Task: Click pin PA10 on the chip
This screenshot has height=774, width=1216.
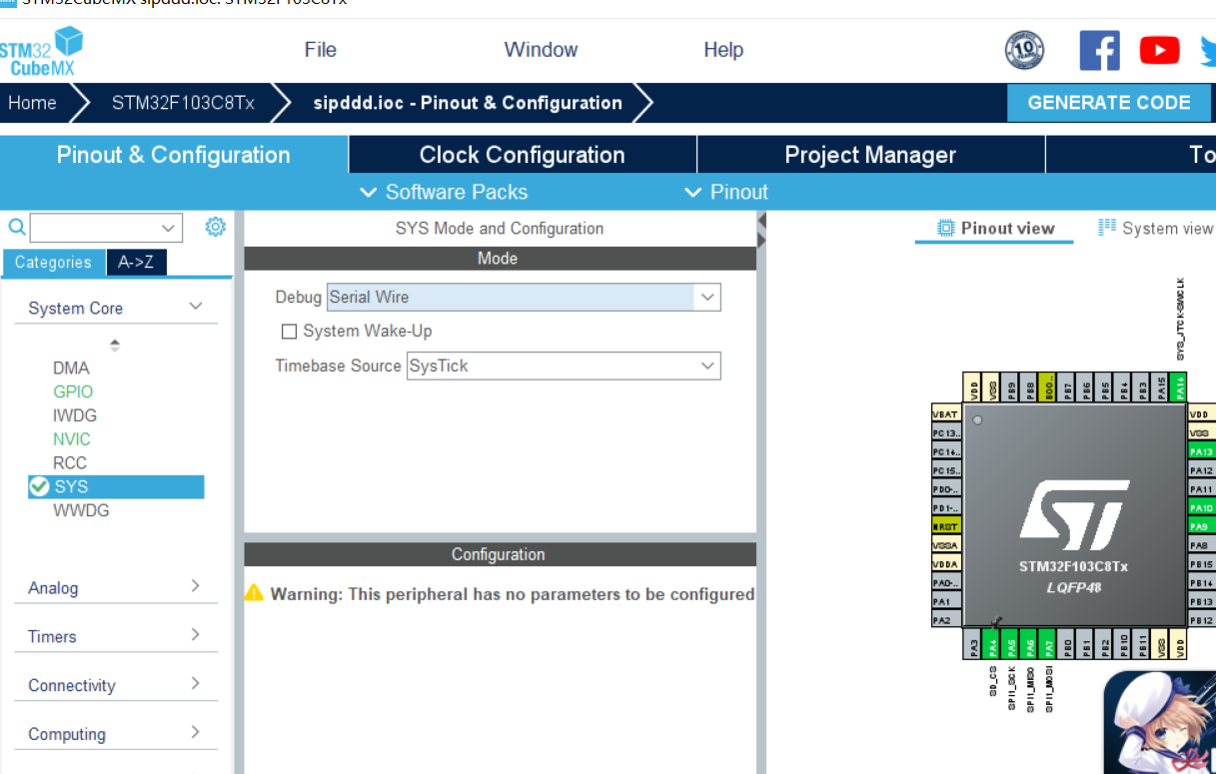Action: (1202, 507)
